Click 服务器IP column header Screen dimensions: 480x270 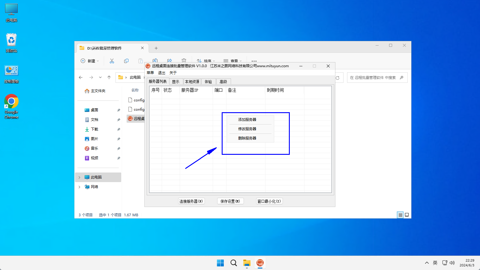196,90
